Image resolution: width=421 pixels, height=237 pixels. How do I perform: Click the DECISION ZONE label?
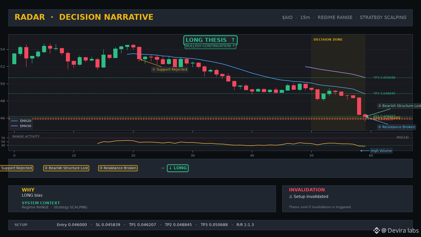[x=328, y=40]
